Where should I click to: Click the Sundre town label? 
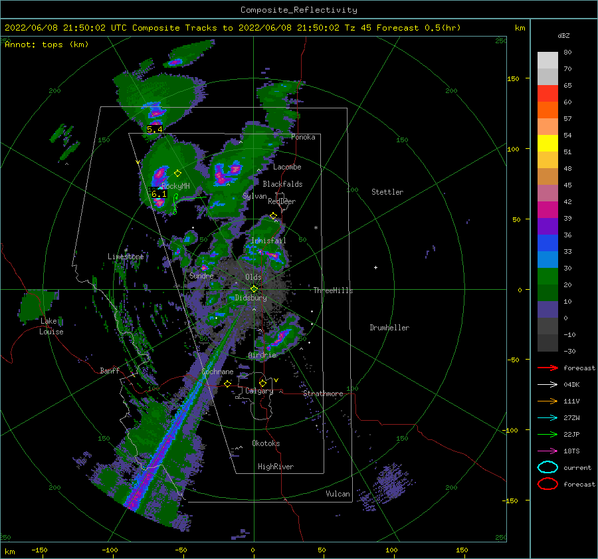(201, 276)
